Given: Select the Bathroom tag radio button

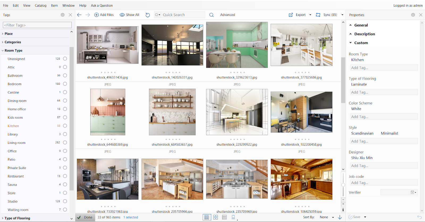Looking at the screenshot, I should pyautogui.click(x=65, y=76).
